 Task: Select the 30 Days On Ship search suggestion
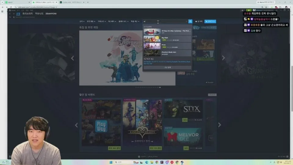167,31
